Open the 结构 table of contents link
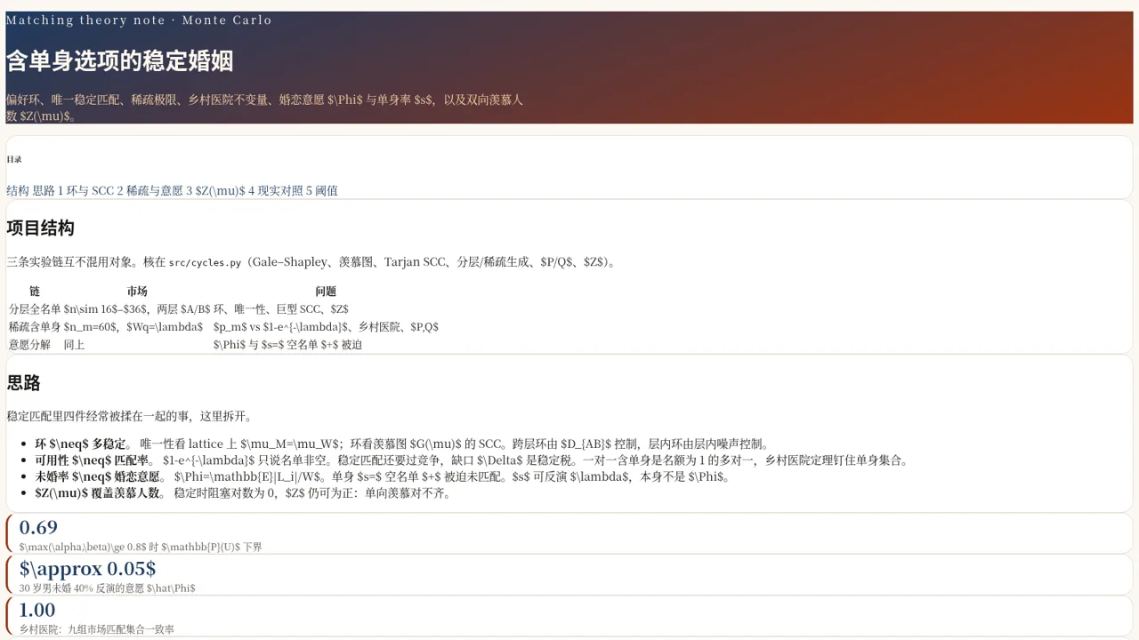 coord(18,190)
